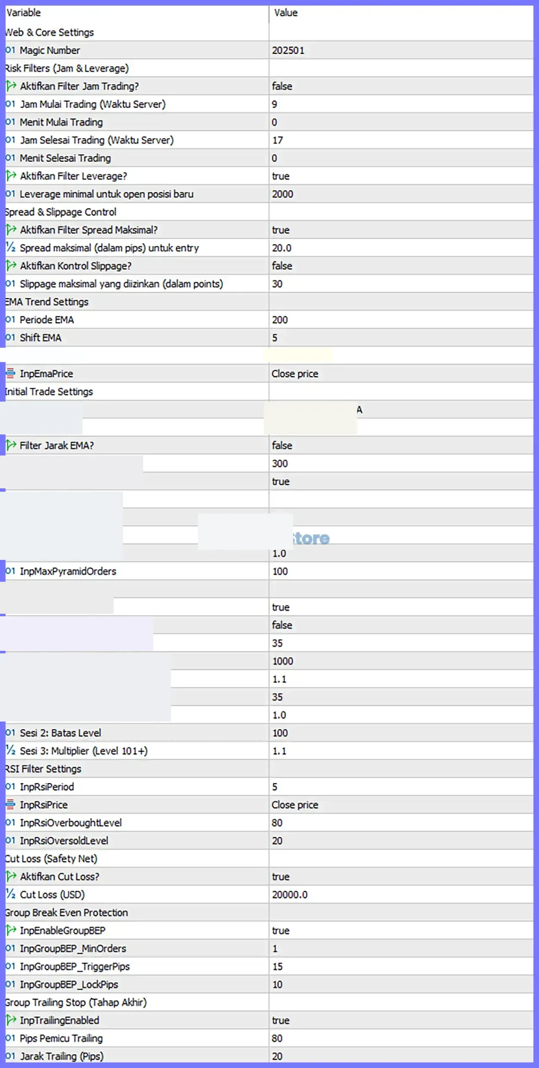Select the EMA Trend Settings group row

[x=269, y=302]
